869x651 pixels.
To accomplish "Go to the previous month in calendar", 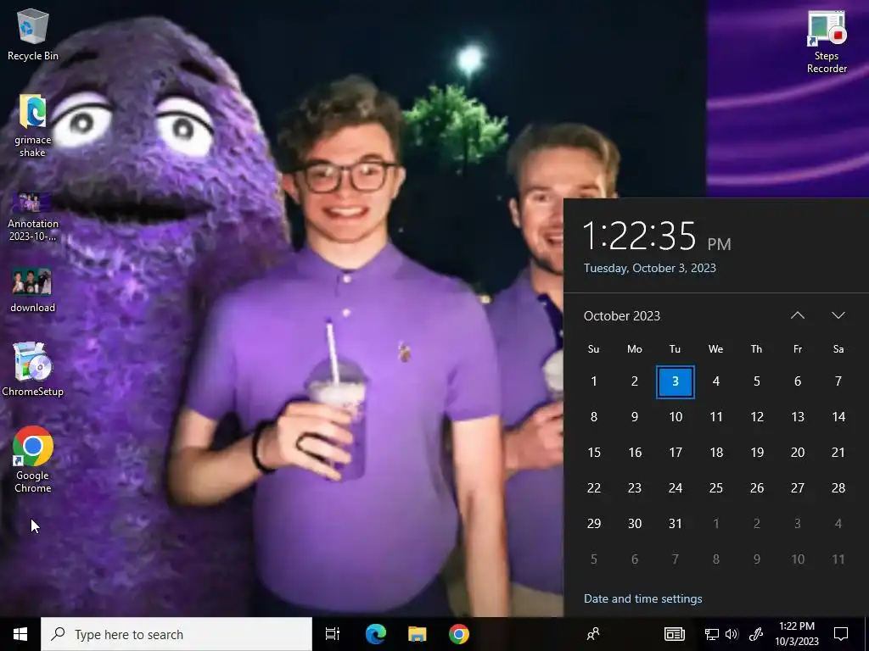I will pos(798,315).
